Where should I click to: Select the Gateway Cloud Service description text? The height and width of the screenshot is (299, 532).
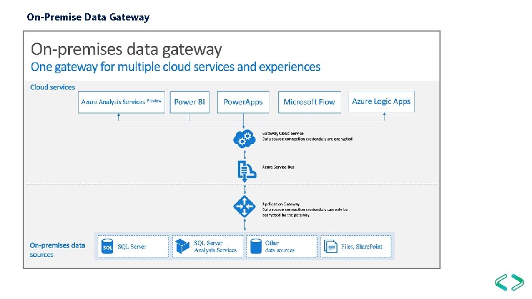pos(307,136)
